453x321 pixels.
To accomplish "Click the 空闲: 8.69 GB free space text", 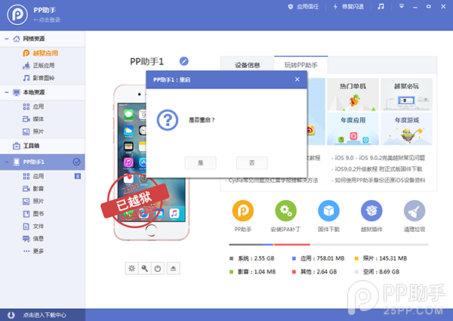I will pyautogui.click(x=381, y=272).
